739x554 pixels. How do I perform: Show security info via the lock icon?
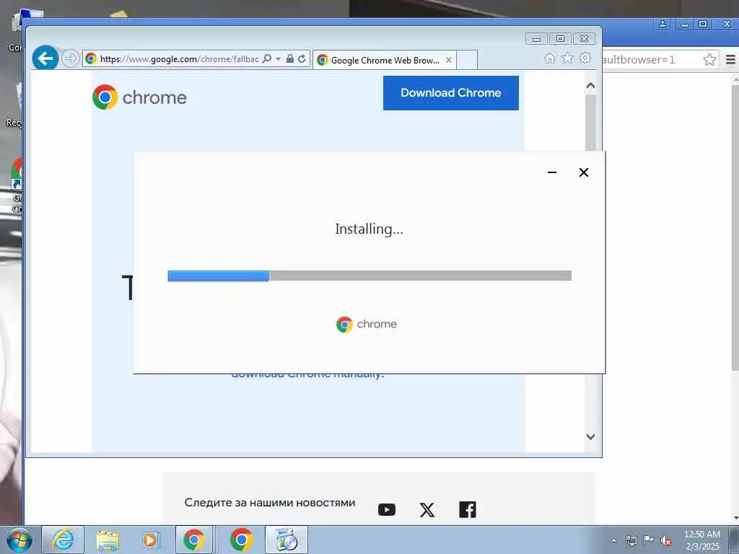290,59
